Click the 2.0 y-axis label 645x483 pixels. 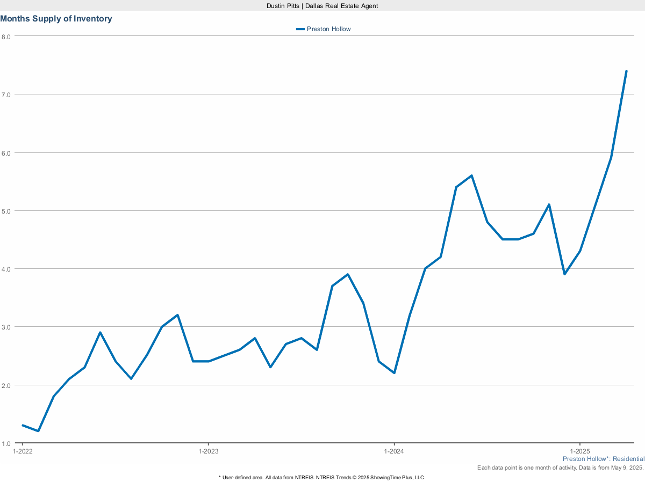pyautogui.click(x=6, y=385)
